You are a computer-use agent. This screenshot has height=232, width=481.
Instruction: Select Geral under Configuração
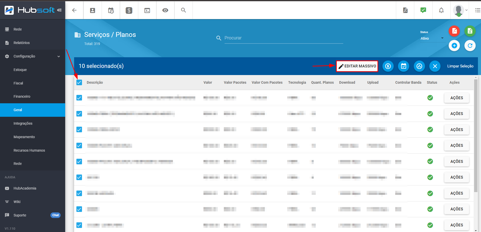click(33, 110)
